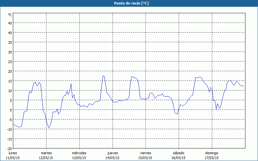Click the 'miércoles' day label
This screenshot has width=258, height=161.
(x=79, y=153)
